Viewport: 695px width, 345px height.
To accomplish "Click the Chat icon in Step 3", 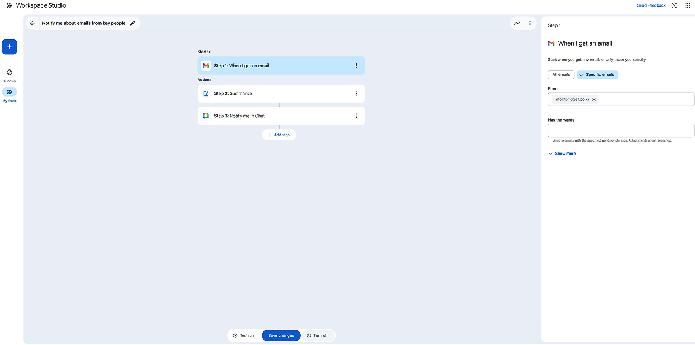I will coord(206,116).
